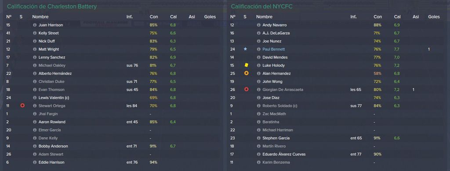Click info icon next to Roberto Soldado

coord(258,106)
